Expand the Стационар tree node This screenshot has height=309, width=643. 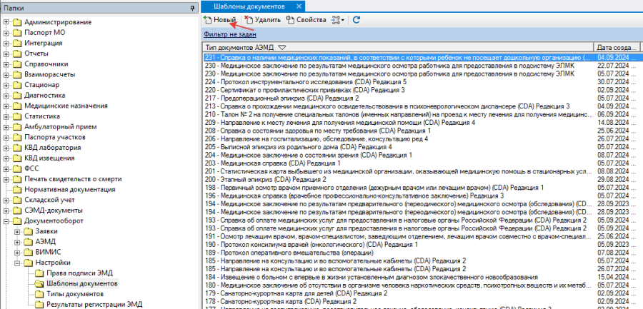coord(6,85)
